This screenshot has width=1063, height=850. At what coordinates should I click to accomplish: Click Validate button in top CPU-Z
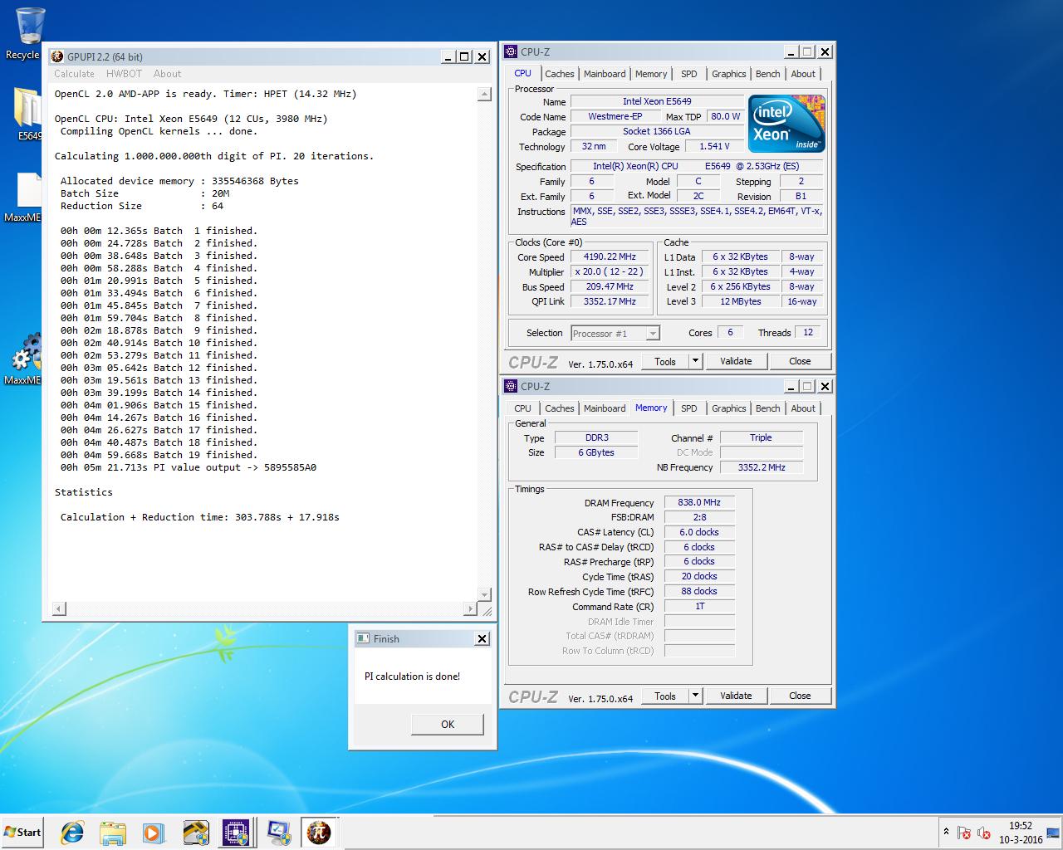736,361
